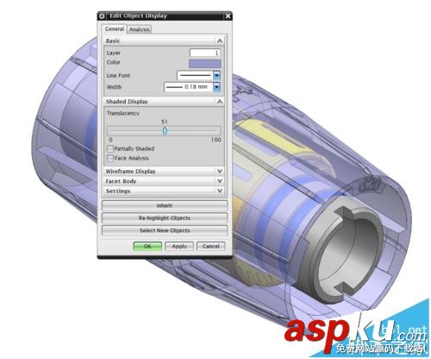
Task: Click the dialog options gear icon
Action: point(102,16)
